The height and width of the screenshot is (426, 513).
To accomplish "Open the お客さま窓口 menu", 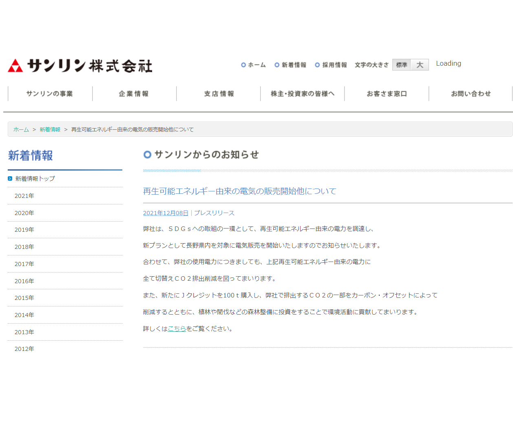I will click(387, 93).
